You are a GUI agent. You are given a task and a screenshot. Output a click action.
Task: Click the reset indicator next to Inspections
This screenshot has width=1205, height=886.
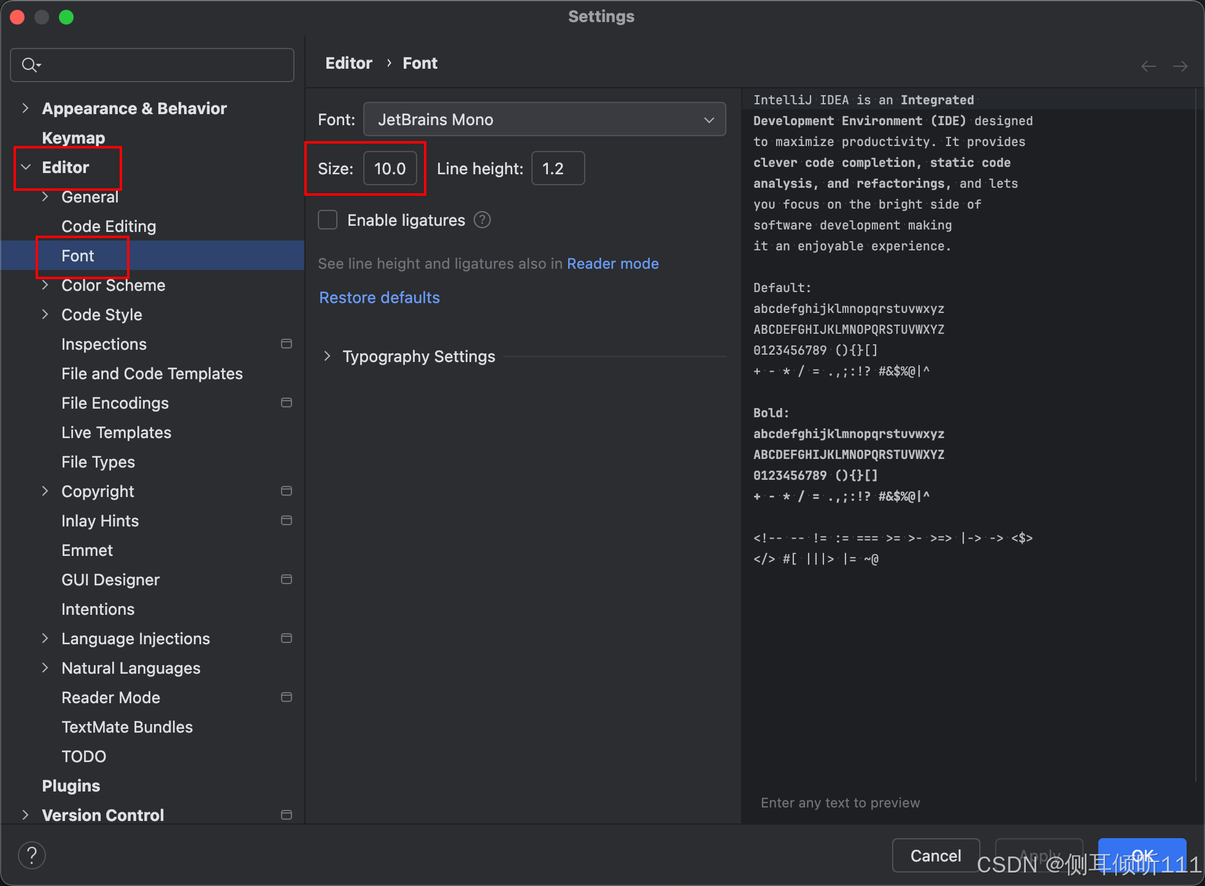coord(286,344)
